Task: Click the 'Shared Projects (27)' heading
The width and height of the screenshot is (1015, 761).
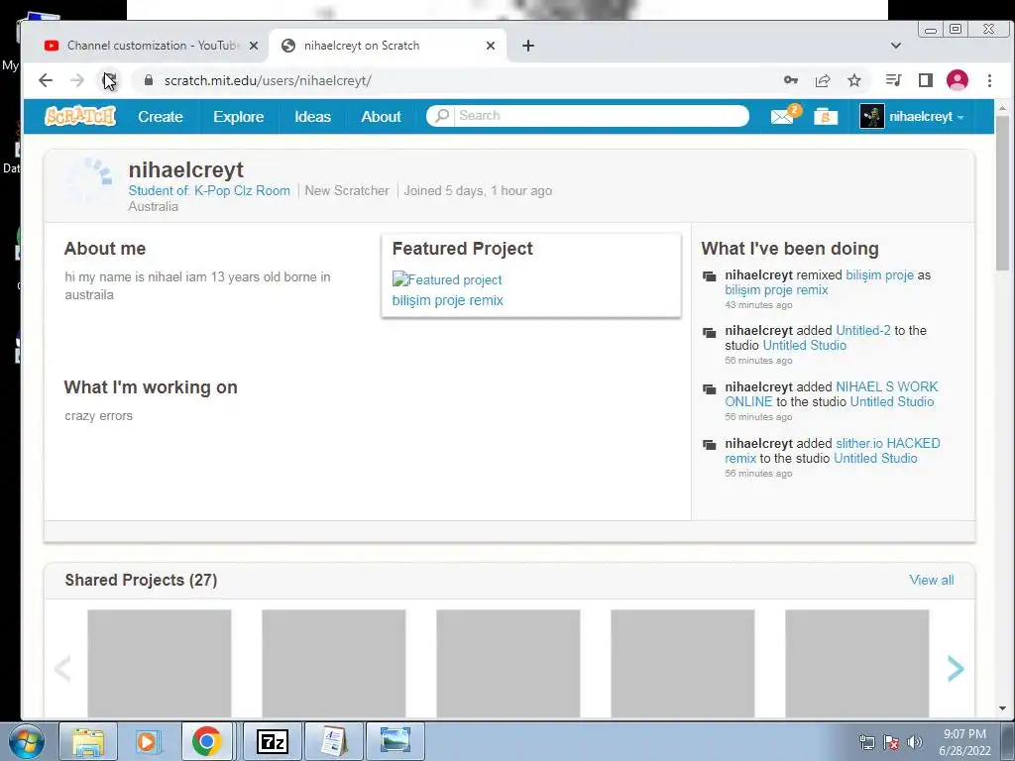Action: 141,580
